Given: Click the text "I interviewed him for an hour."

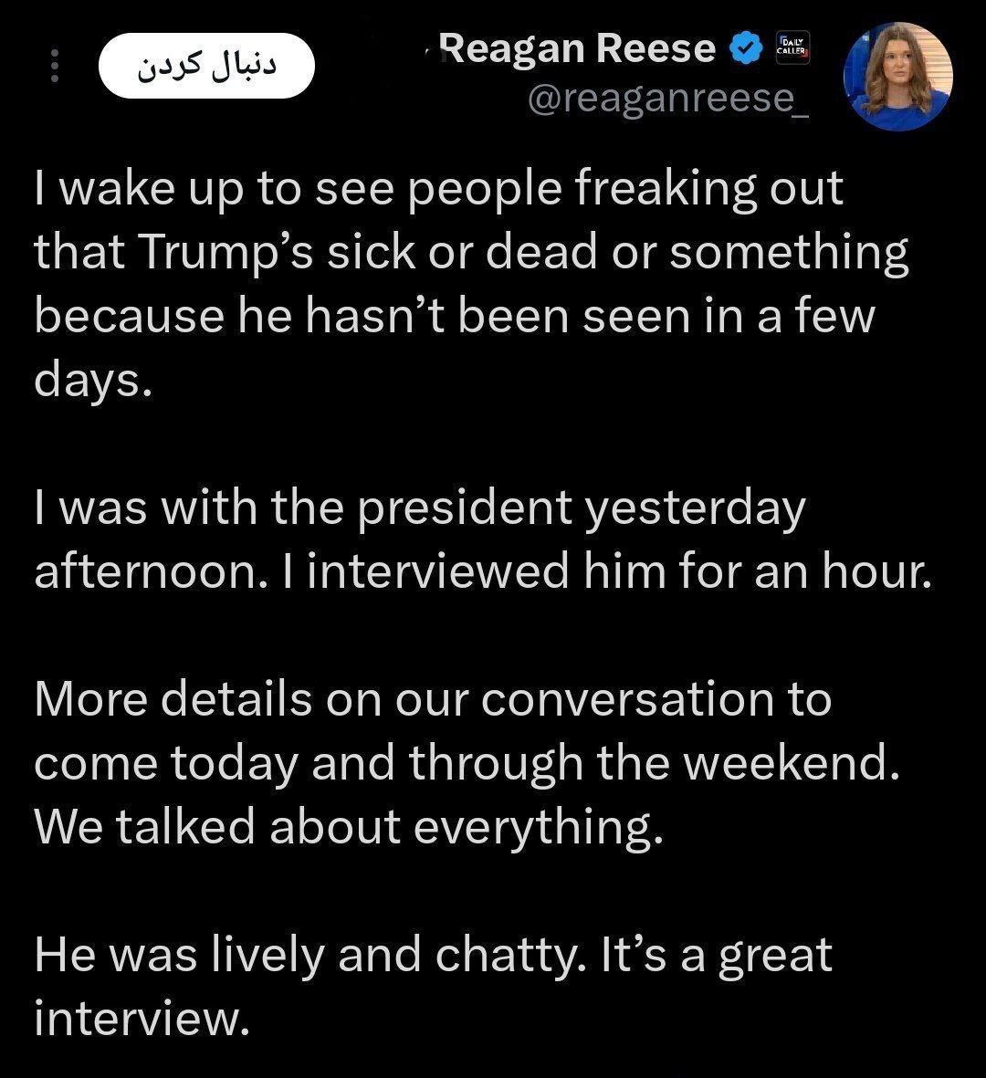Looking at the screenshot, I should click(x=620, y=571).
